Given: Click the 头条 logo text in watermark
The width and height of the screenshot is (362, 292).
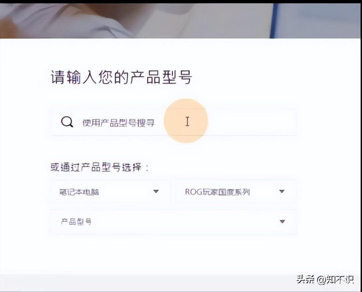Looking at the screenshot, I should pos(305,279).
